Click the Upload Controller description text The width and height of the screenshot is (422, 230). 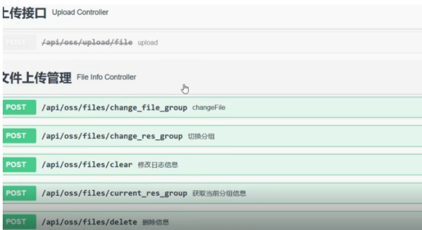click(80, 12)
